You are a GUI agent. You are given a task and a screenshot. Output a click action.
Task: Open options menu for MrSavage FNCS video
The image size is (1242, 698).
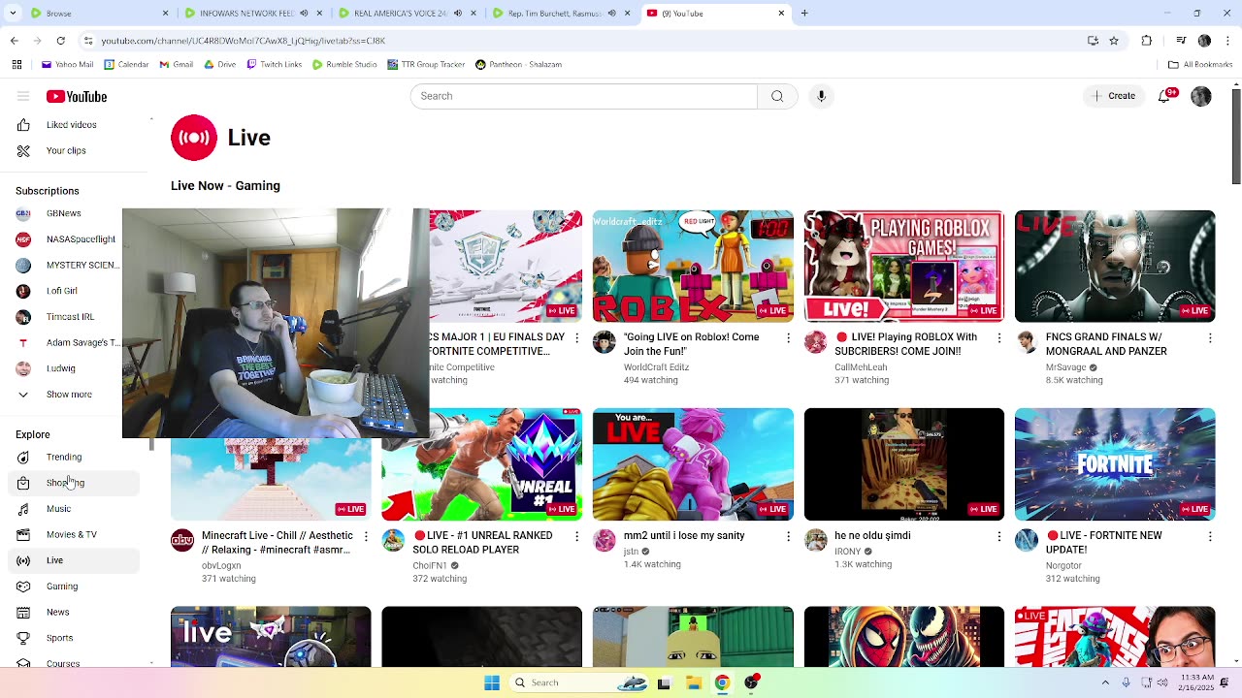click(x=1210, y=337)
